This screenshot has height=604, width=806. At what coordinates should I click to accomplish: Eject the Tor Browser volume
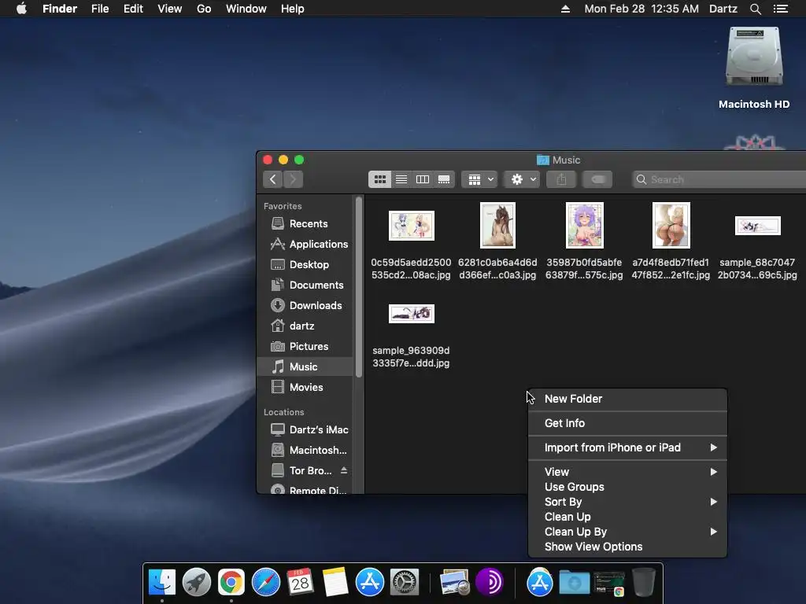(x=344, y=470)
